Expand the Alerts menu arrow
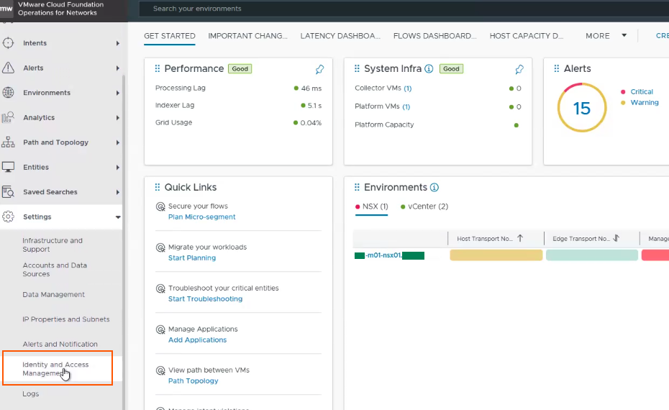 118,68
